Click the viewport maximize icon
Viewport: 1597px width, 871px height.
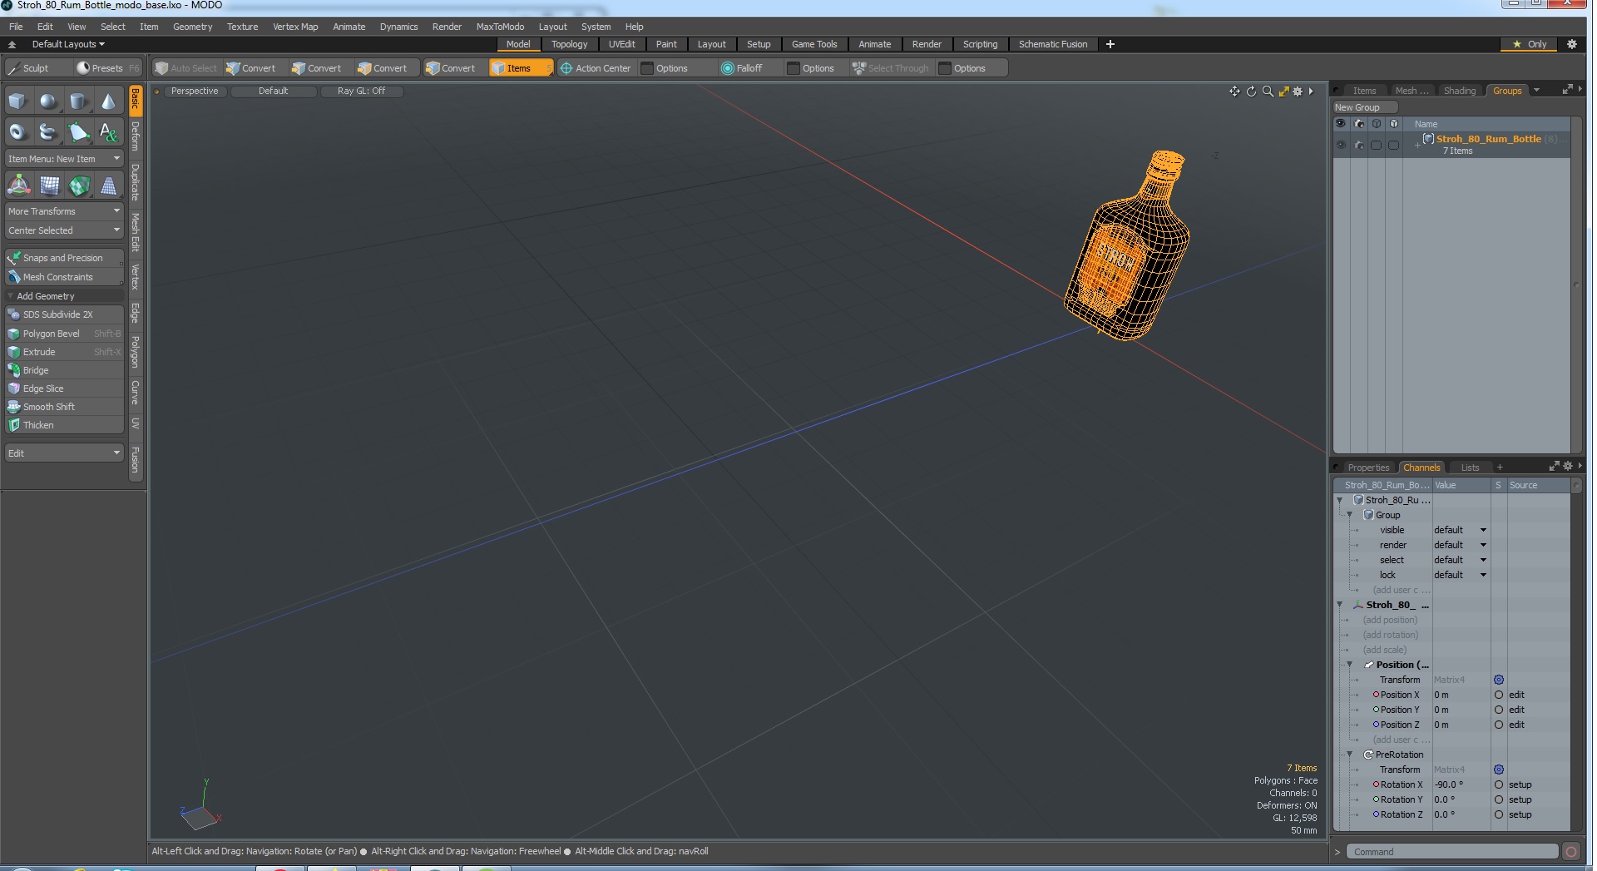[1283, 92]
